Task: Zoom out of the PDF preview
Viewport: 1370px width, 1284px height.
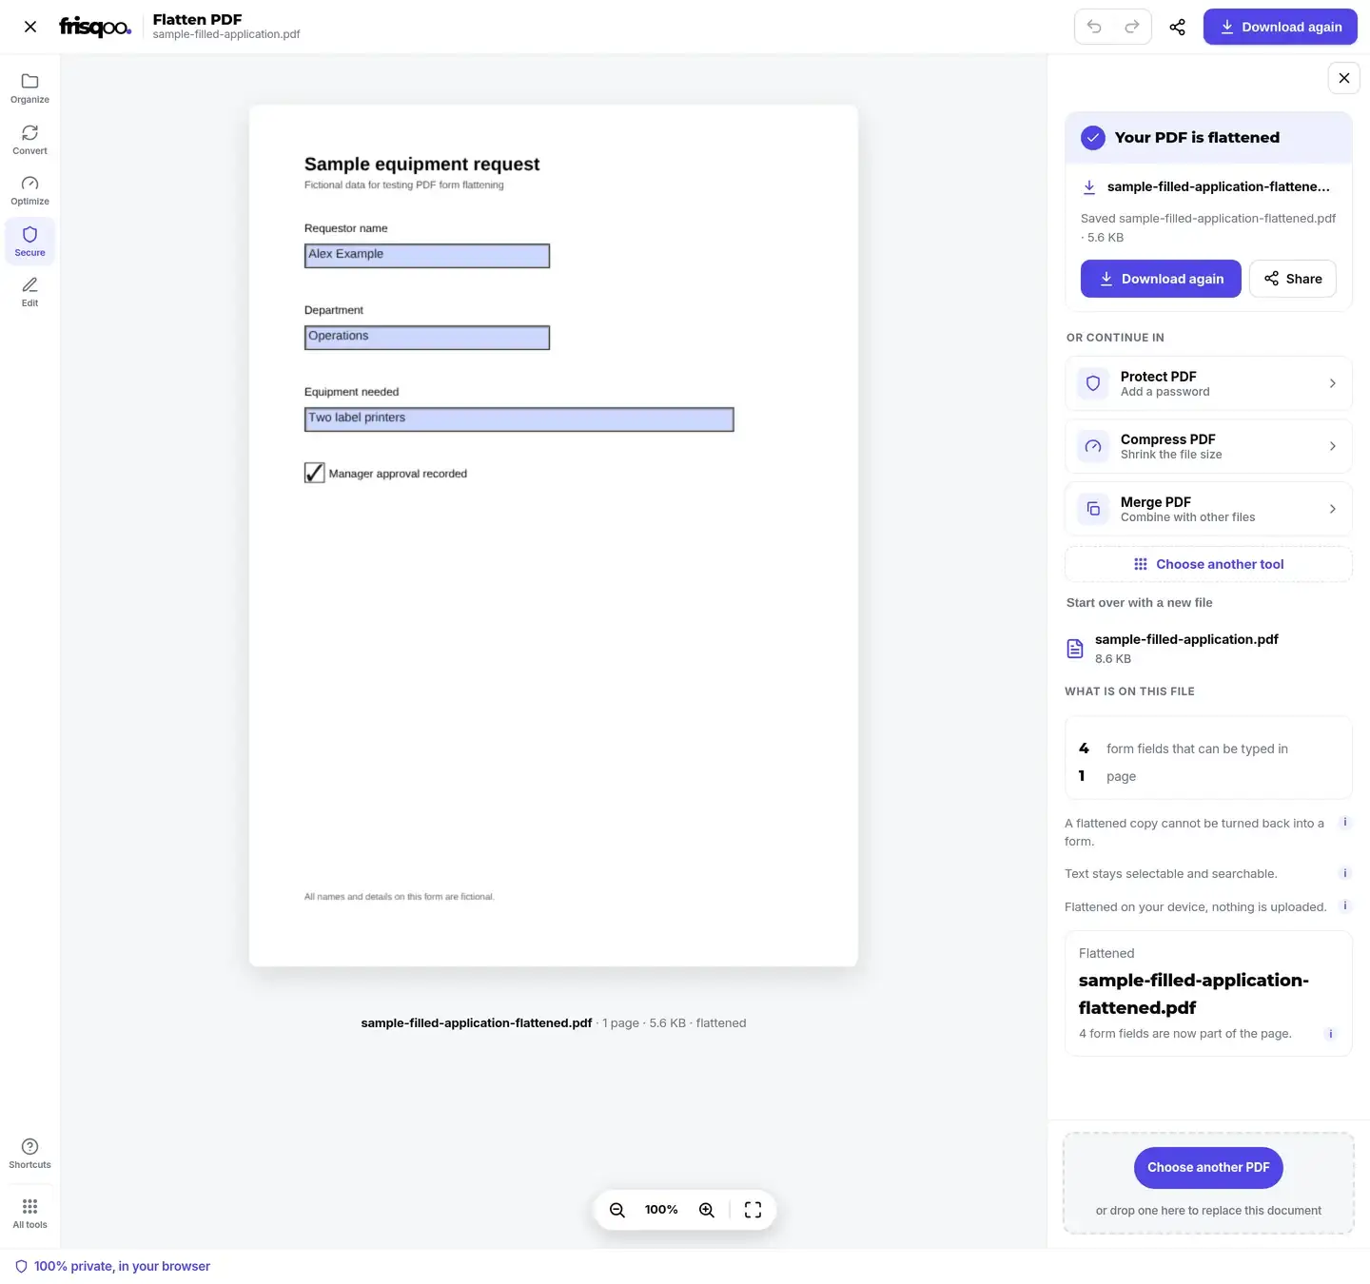Action: point(617,1210)
